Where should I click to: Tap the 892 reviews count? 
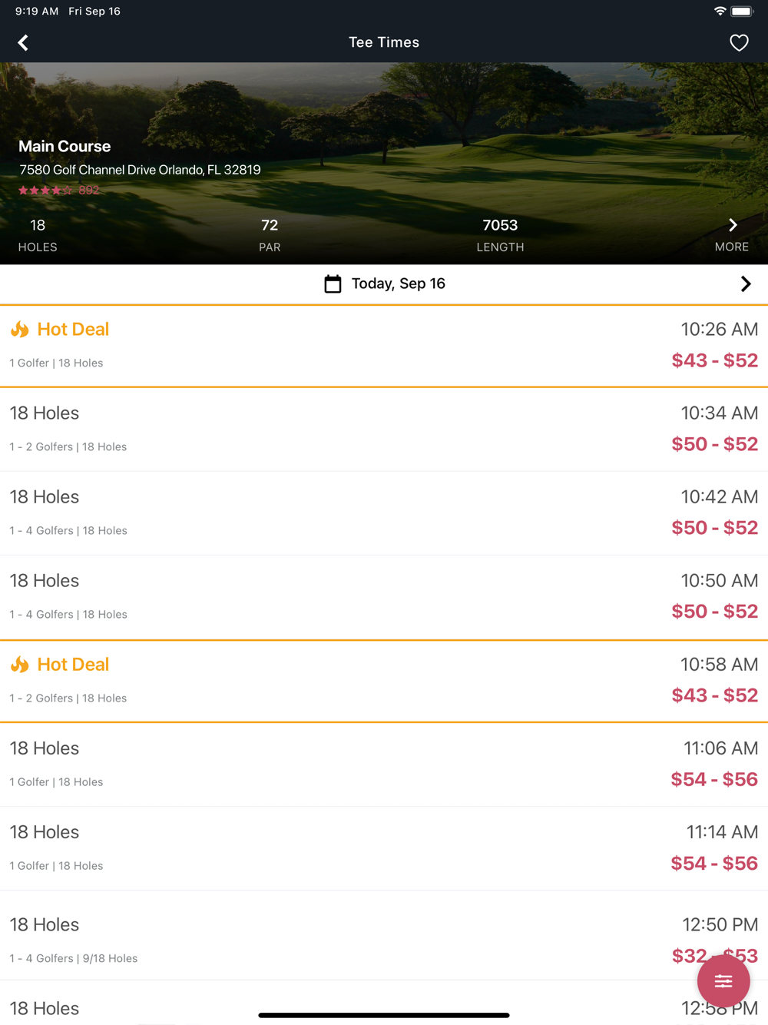click(x=89, y=191)
